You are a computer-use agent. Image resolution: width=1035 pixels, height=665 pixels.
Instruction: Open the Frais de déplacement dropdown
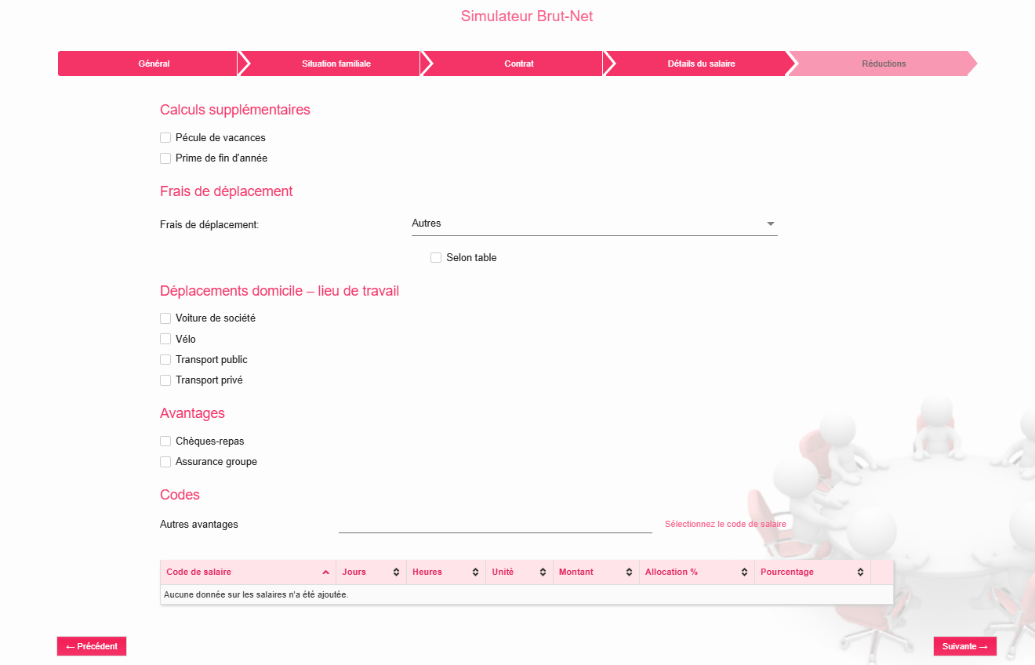(x=594, y=224)
